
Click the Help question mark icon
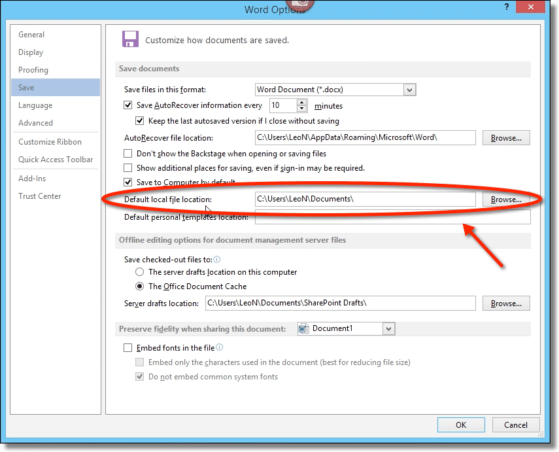[x=507, y=7]
